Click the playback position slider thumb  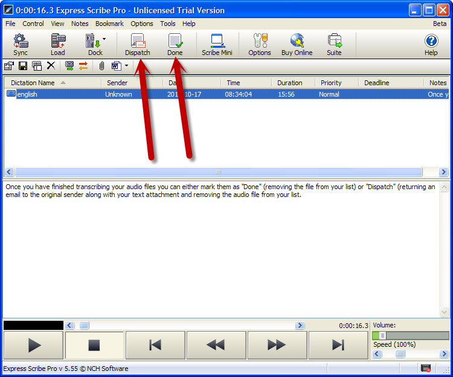84,326
